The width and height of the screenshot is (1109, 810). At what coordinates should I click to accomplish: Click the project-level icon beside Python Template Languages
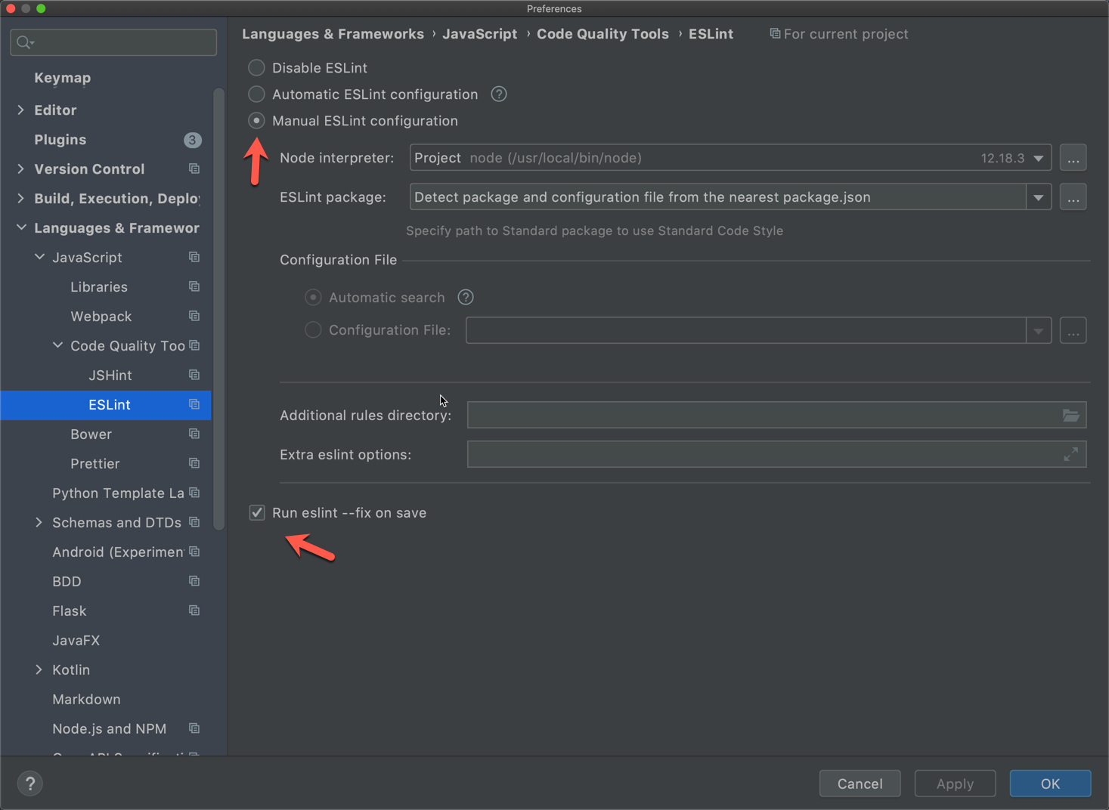pyautogui.click(x=194, y=493)
